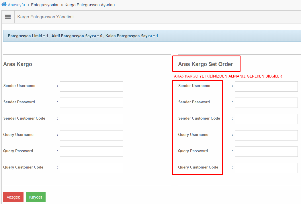Focus Aras Kargo Sender Username field

click(91, 86)
